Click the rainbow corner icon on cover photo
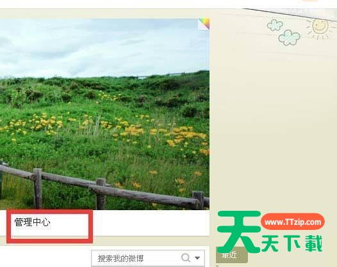Screen dimensions: 337x267 204,24
